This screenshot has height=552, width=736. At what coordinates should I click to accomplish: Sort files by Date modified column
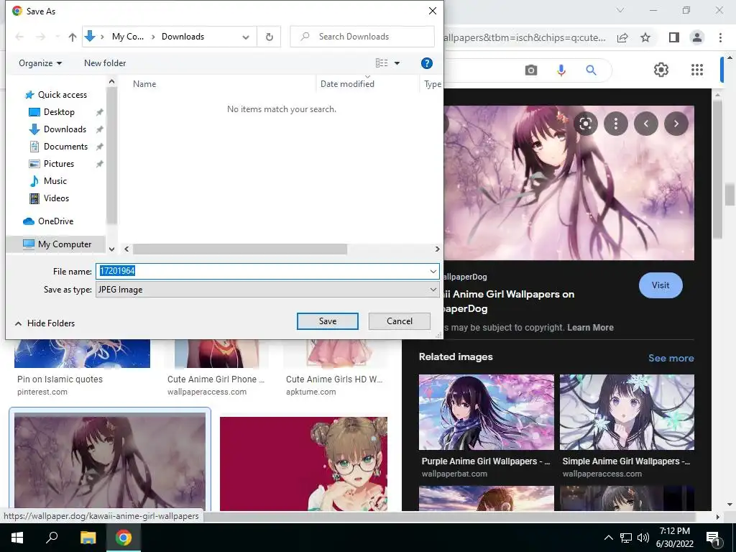point(347,84)
